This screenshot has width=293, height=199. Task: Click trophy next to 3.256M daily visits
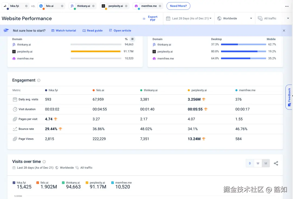click(204, 99)
